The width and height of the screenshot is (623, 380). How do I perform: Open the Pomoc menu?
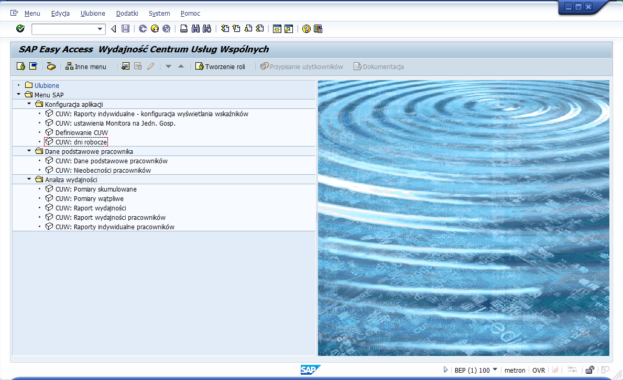point(190,14)
